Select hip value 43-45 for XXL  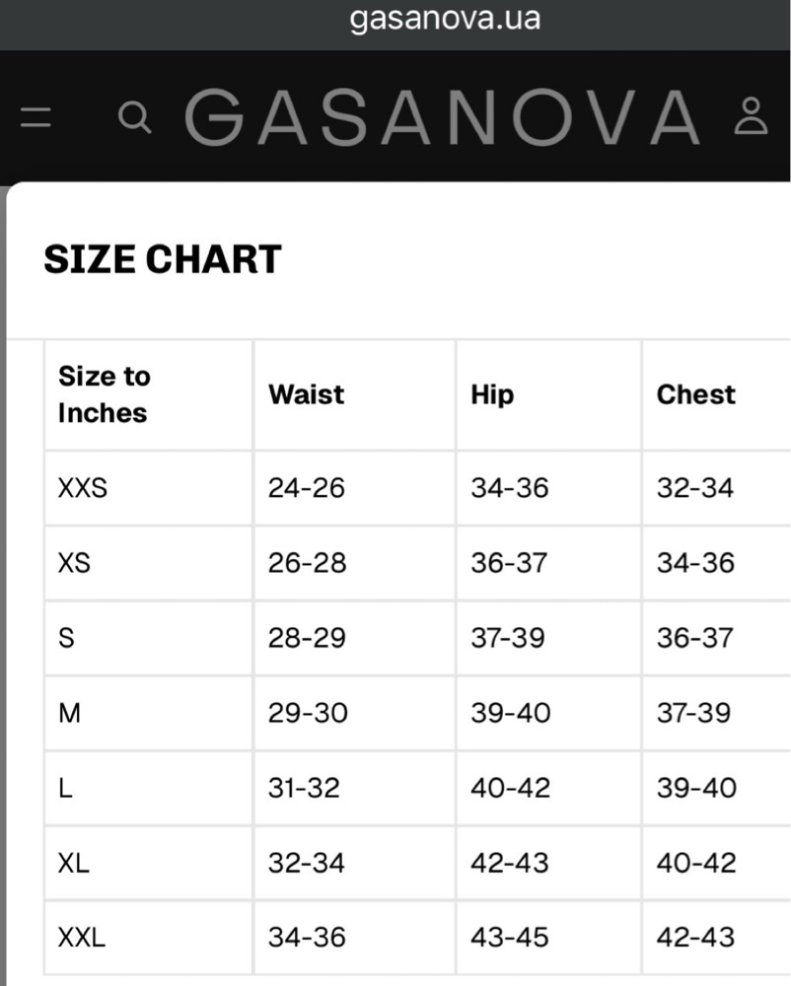pos(510,938)
